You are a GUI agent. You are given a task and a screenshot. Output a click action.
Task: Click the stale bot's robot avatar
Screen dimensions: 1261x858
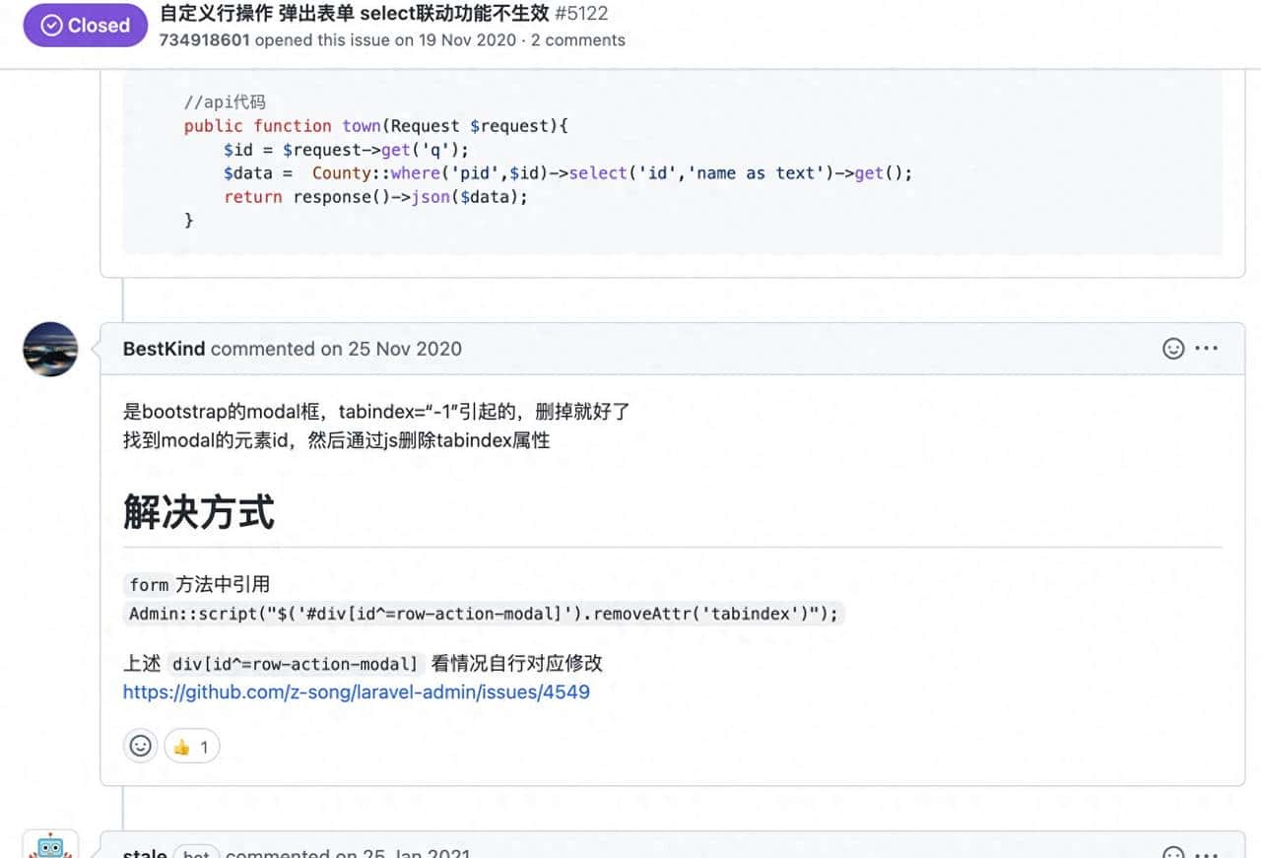[49, 845]
